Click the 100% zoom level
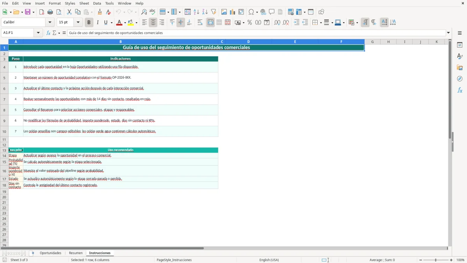 (460, 260)
